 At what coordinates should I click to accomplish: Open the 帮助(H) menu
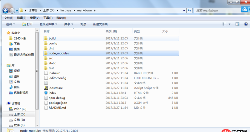coord(61,18)
